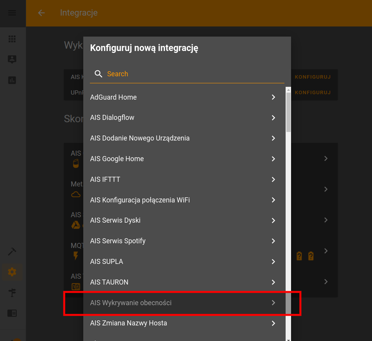This screenshot has width=372, height=341.
Task: Click the second battery question mark icon
Action: coord(311,256)
